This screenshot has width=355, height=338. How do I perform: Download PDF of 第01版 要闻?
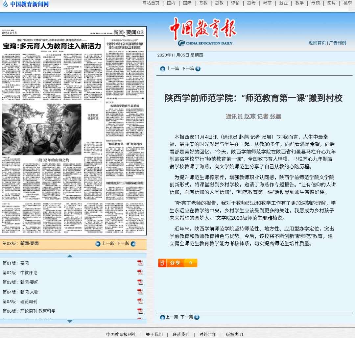(x=140, y=263)
